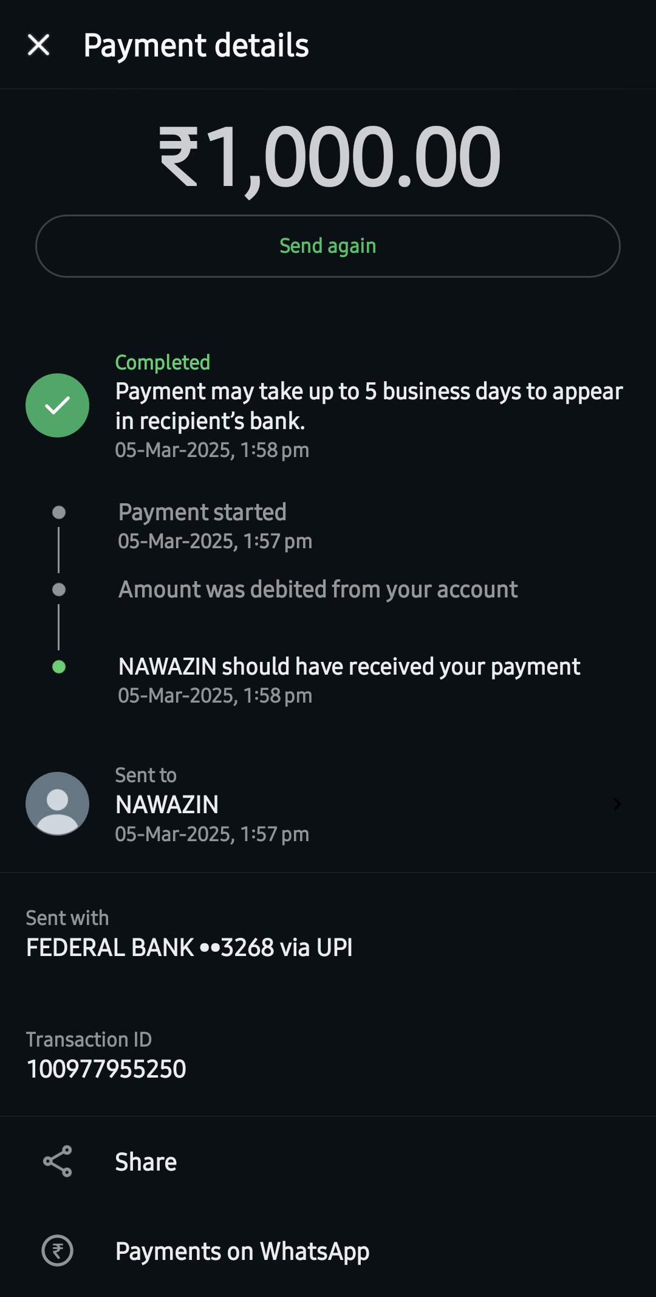Open the Payments on WhatsApp label
The image size is (656, 1297).
[242, 1251]
